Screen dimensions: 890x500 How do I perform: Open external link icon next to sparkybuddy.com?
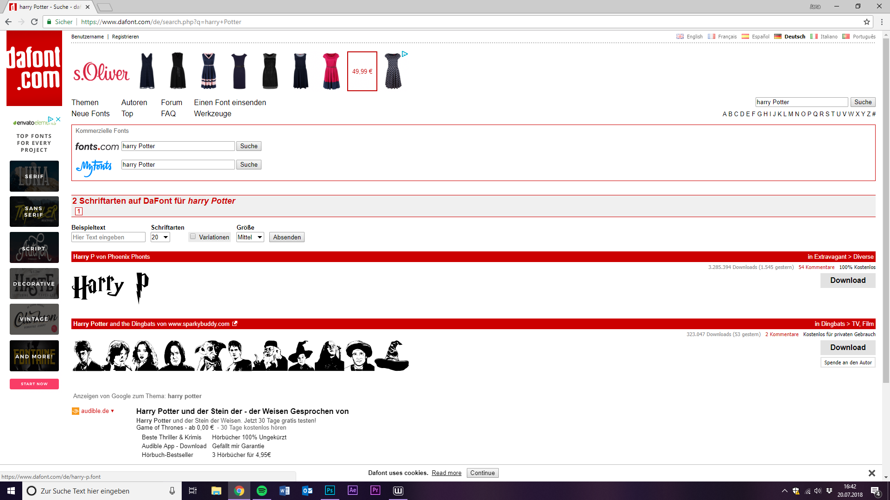235,324
